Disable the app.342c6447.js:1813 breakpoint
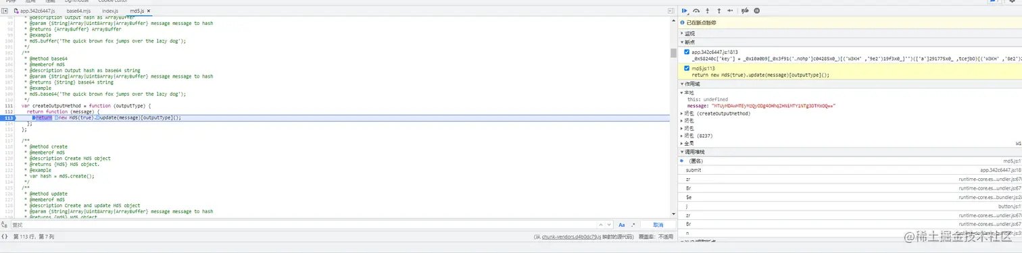The image size is (1022, 253). pos(687,52)
